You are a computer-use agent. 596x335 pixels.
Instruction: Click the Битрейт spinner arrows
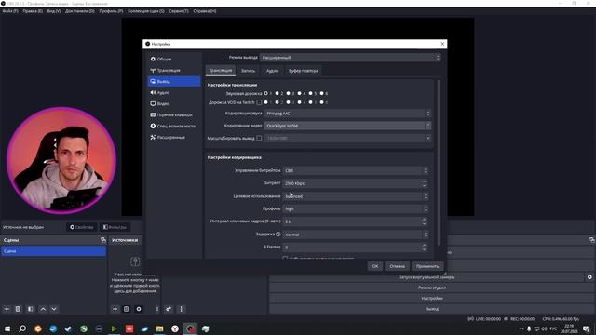pyautogui.click(x=425, y=183)
